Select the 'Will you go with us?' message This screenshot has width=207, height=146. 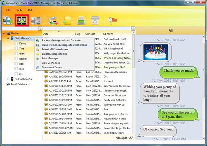click(87, 105)
